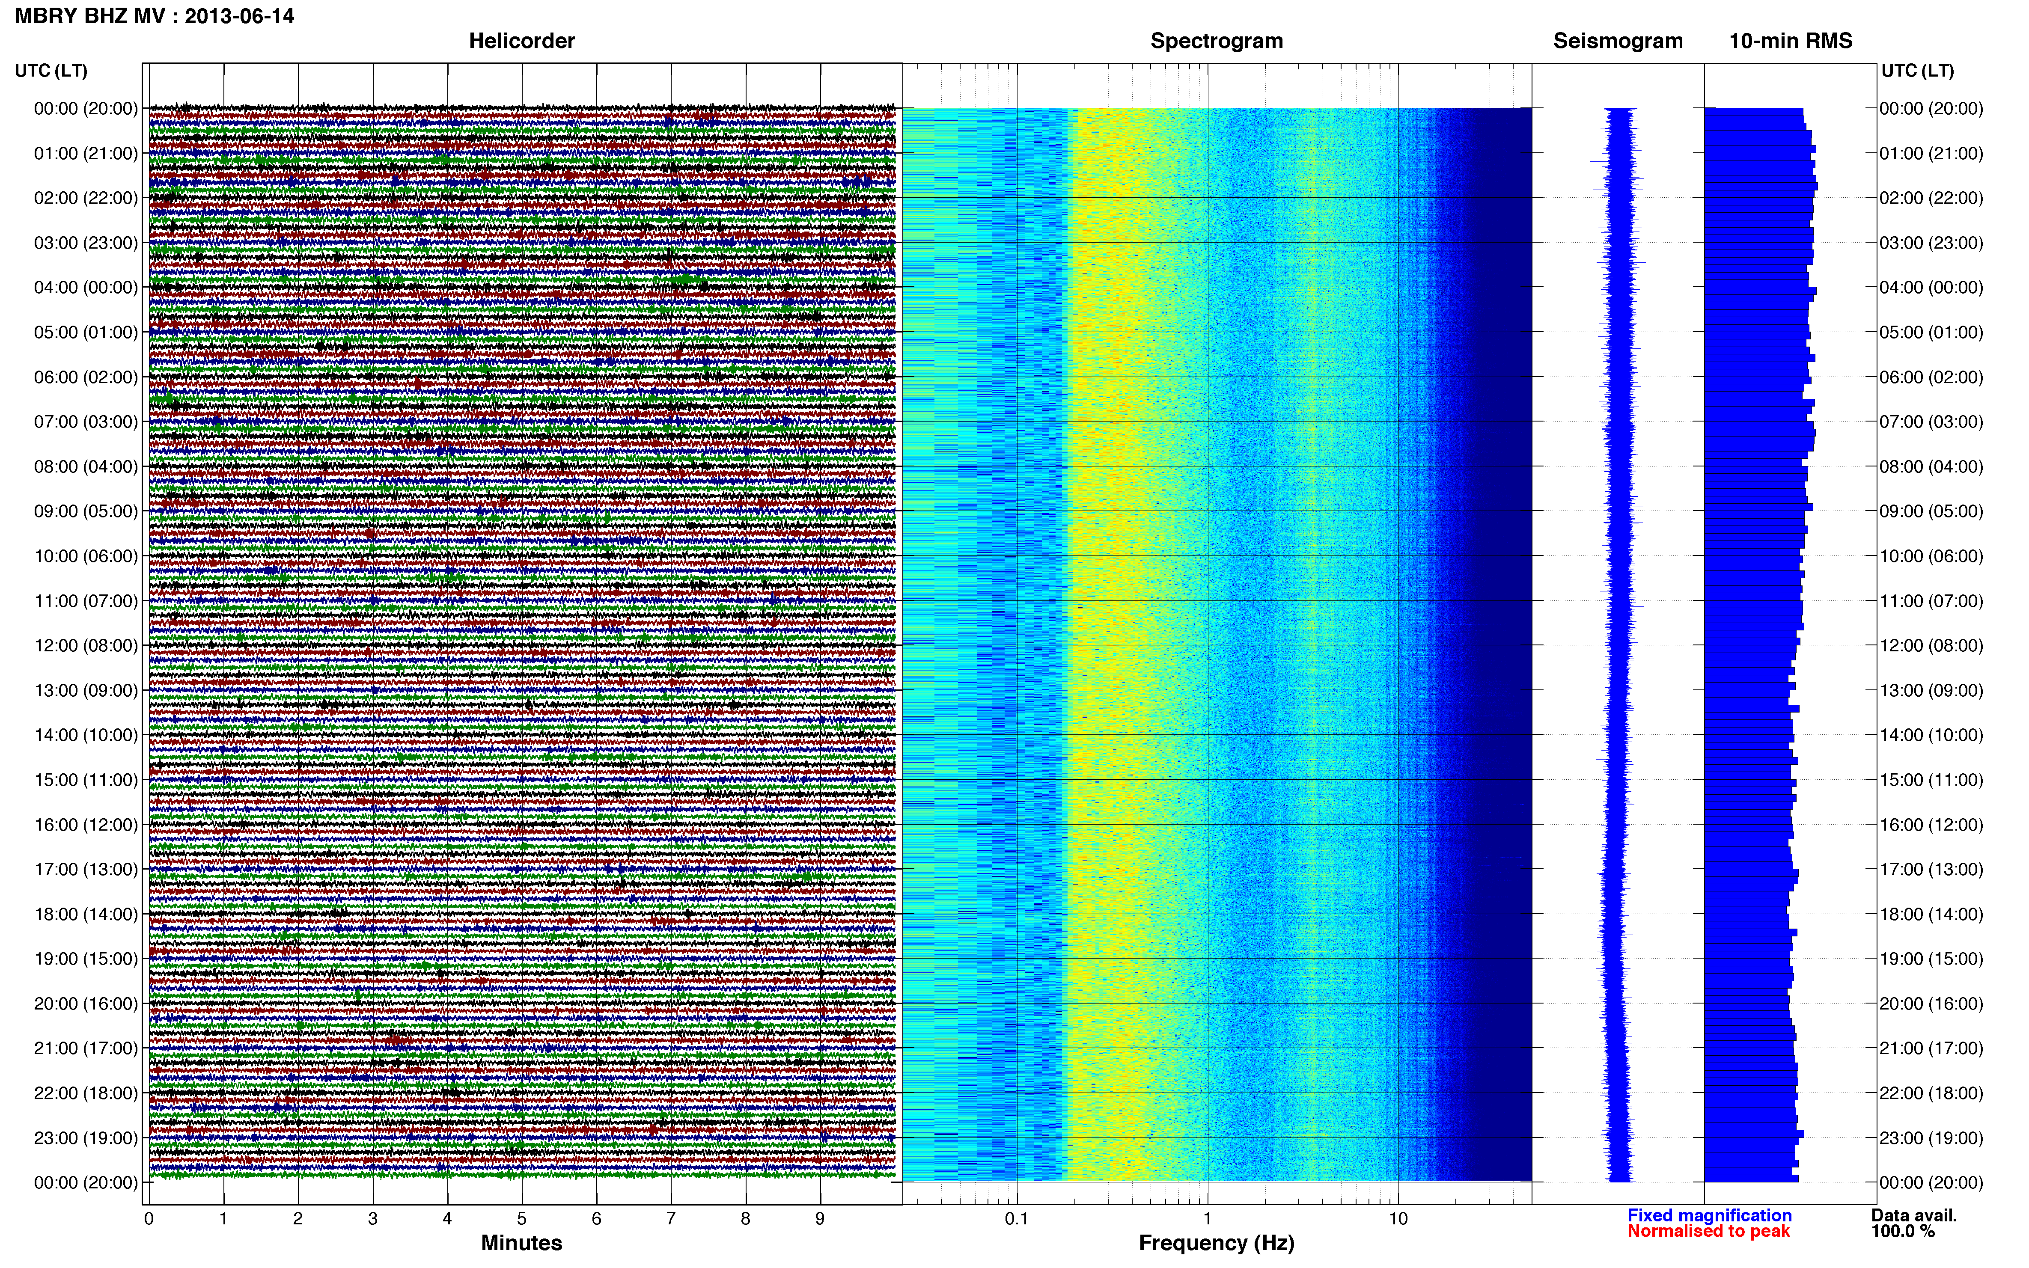
Task: Click the '100.0 %' availability value
Action: (1903, 1231)
